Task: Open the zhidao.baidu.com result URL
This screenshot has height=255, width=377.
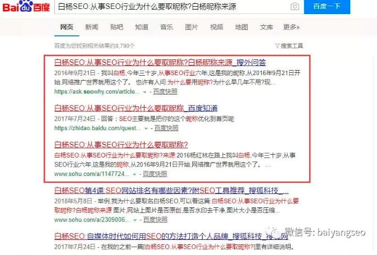Action: pos(97,128)
